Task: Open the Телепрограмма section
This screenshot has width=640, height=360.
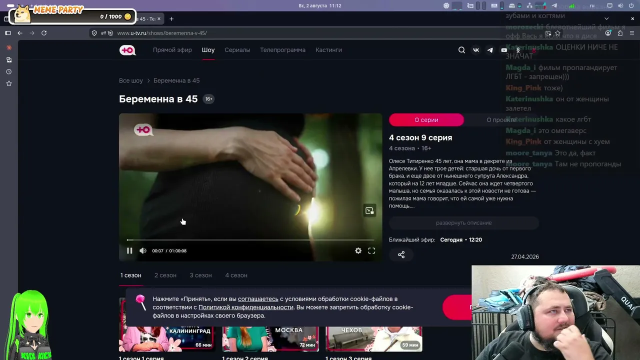Action: [283, 50]
